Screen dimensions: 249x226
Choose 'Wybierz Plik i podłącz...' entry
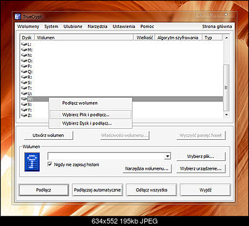coord(90,115)
